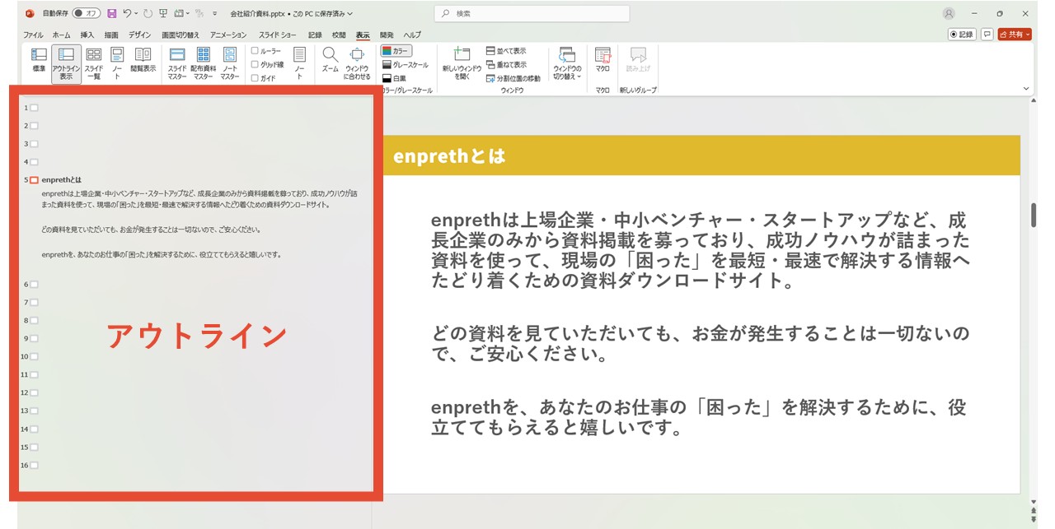Screen dimensions: 1055x529
Task: Select グレースケール mode
Action: (405, 64)
